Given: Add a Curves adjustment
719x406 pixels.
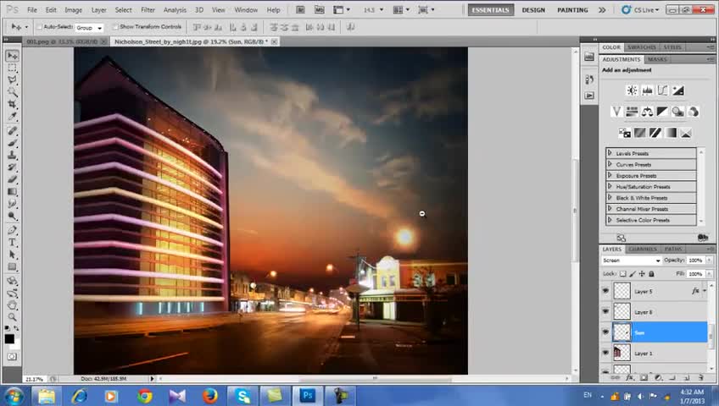Looking at the screenshot, I should (663, 91).
